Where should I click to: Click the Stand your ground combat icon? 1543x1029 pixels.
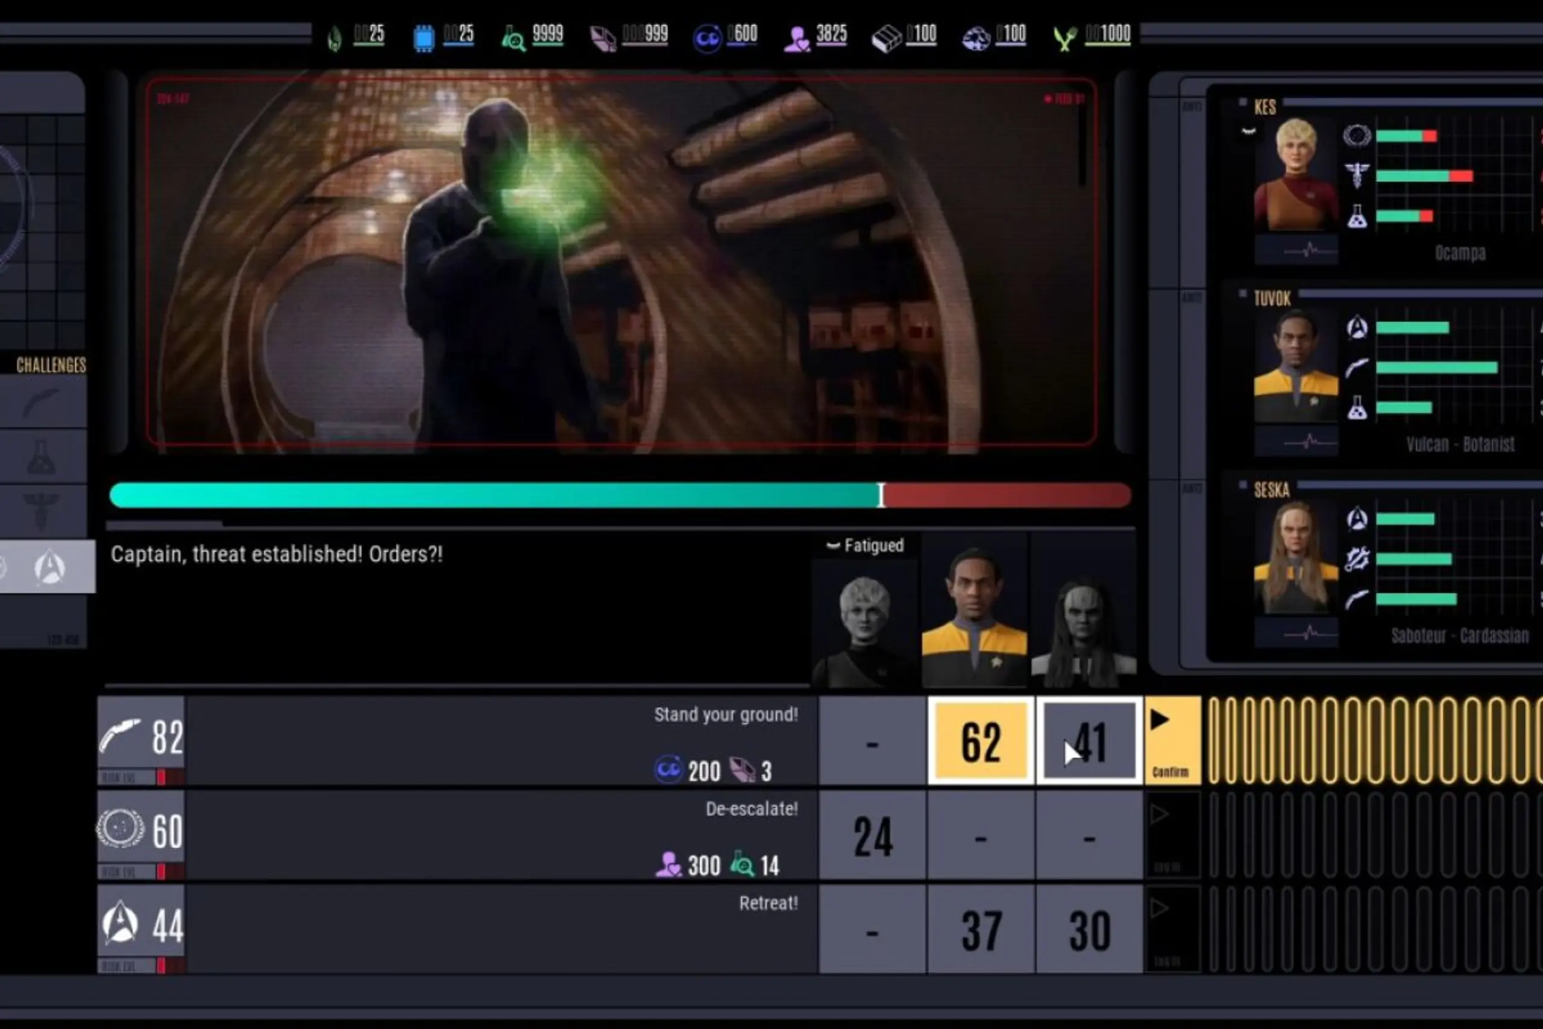120,735
